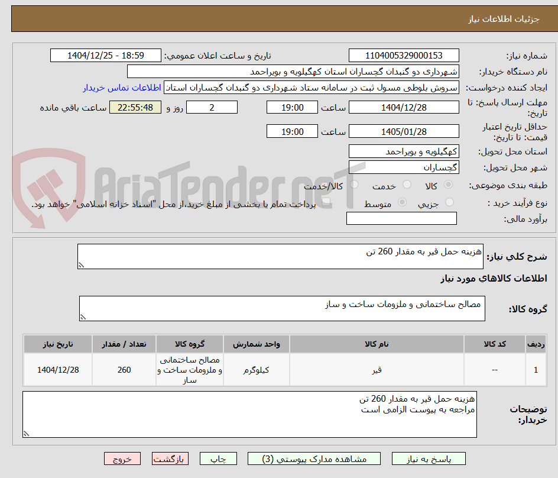Click the چاپ print button
Image resolution: width=558 pixels, height=478 pixels.
218,458
